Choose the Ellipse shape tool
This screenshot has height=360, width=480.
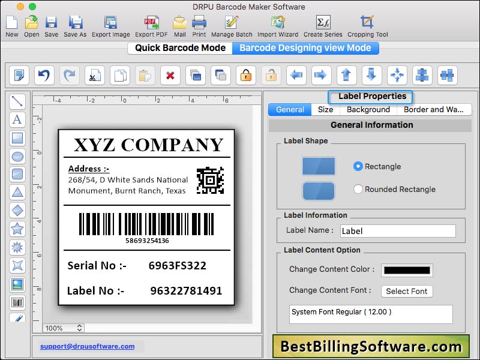[x=17, y=156]
